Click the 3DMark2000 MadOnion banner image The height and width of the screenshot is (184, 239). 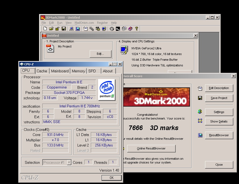click(x=157, y=97)
